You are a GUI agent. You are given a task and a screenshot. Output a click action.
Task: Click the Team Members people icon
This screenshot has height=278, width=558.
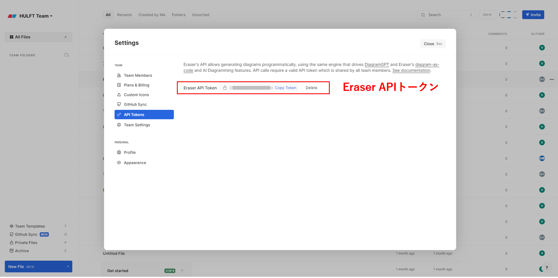pos(119,76)
